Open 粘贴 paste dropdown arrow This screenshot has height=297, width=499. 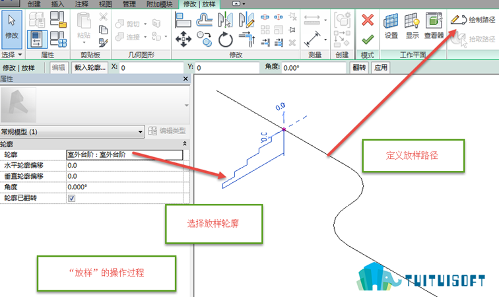point(84,42)
